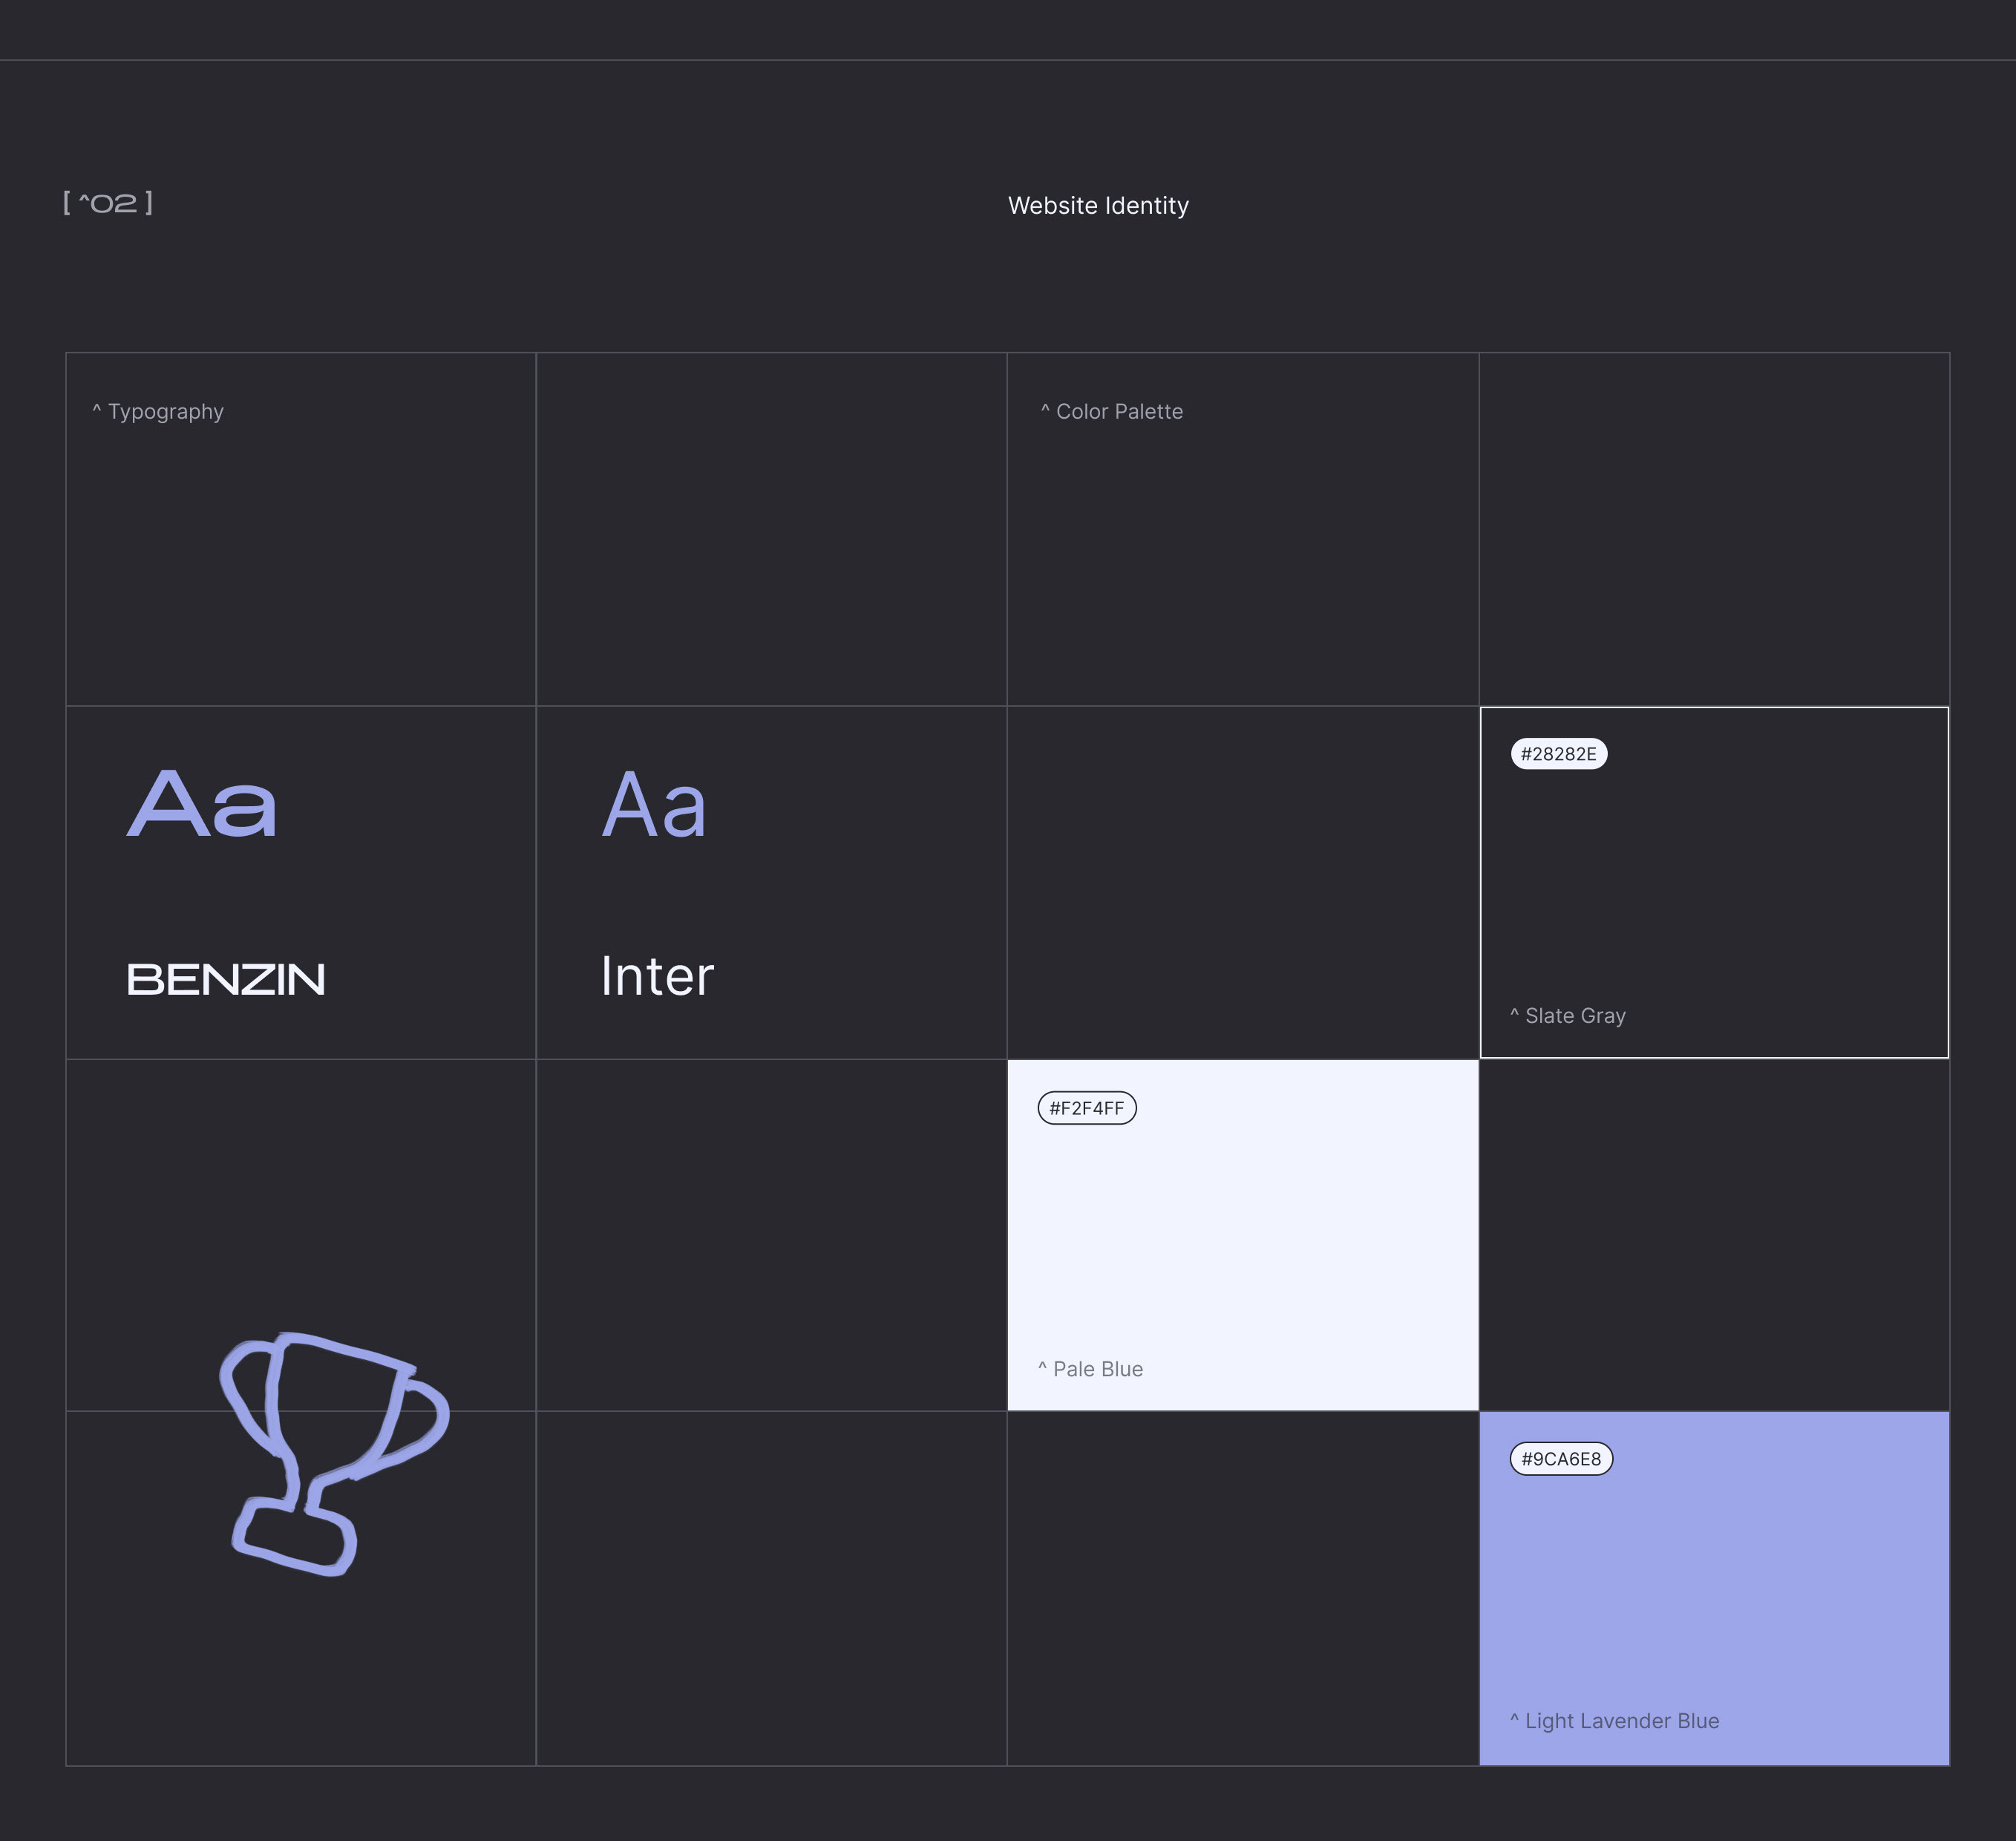This screenshot has height=1841, width=2016.
Task: Click the hand-drawn trophy icon
Action: tap(334, 1452)
